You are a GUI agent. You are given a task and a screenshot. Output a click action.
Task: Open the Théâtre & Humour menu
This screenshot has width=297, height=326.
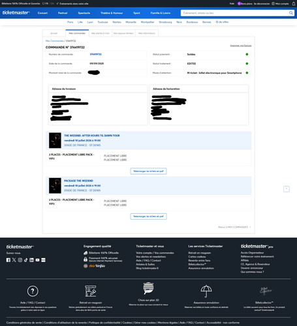(112, 13)
